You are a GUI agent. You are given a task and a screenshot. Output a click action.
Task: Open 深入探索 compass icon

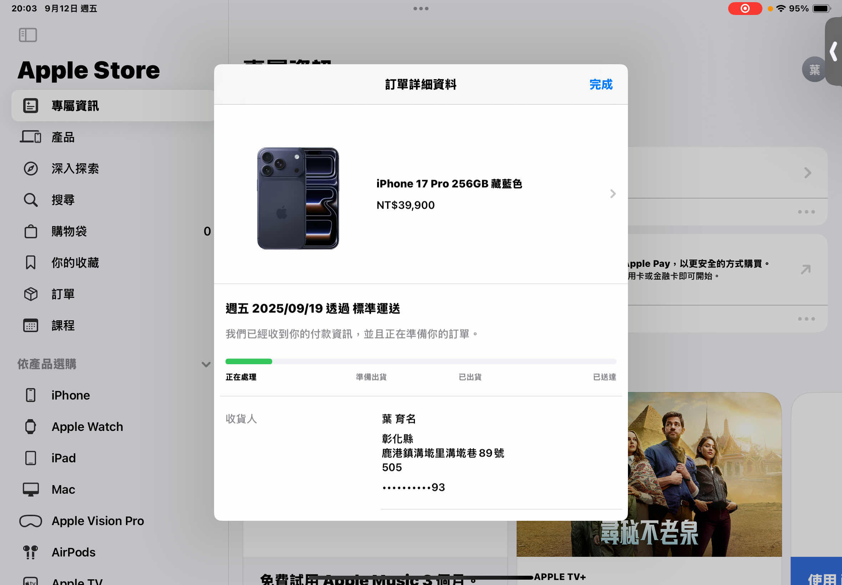point(30,169)
